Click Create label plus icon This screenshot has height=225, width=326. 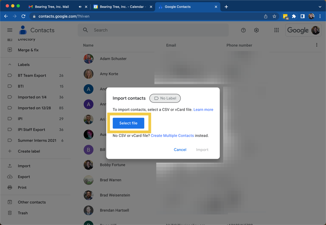coord(10,151)
